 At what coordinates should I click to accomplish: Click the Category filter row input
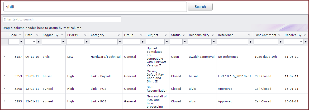click(x=104, y=42)
